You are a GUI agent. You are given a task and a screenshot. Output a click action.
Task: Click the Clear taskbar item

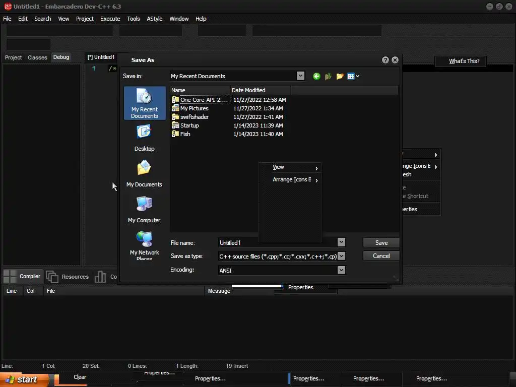(x=80, y=377)
